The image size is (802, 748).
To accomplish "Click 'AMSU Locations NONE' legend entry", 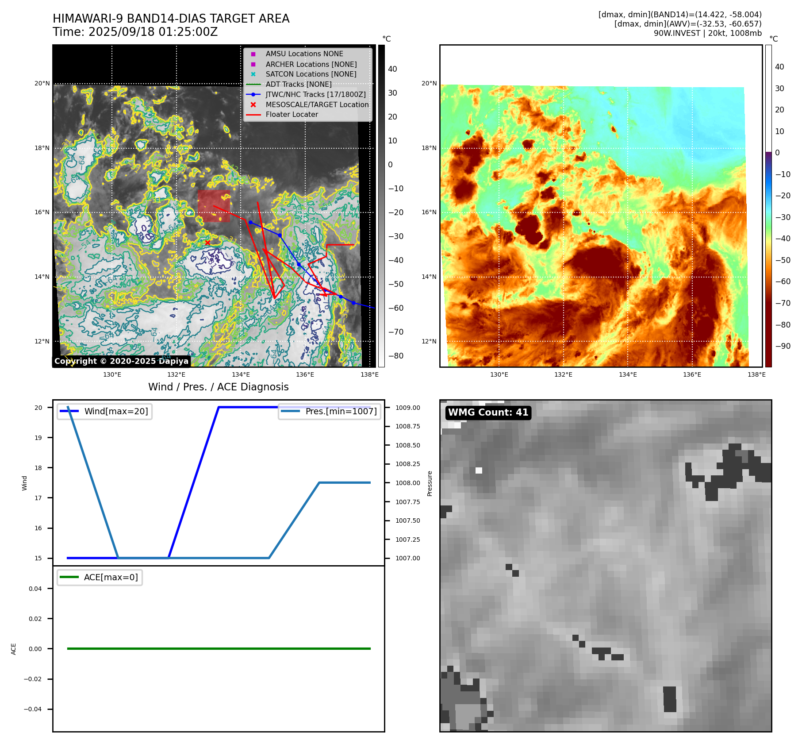I will point(304,54).
